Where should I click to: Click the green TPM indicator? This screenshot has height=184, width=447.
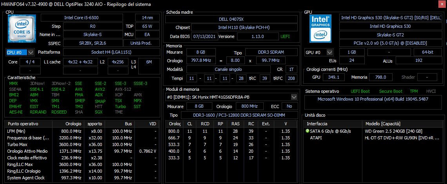click(x=414, y=92)
